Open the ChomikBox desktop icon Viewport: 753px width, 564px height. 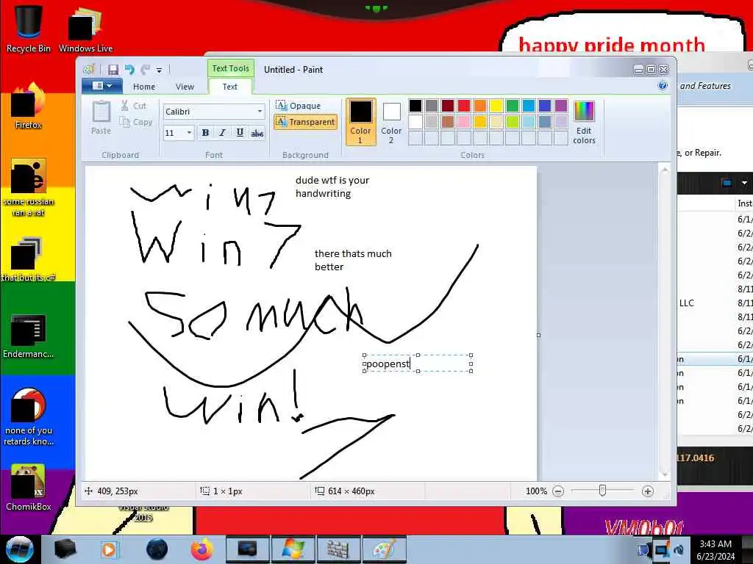[29, 488]
